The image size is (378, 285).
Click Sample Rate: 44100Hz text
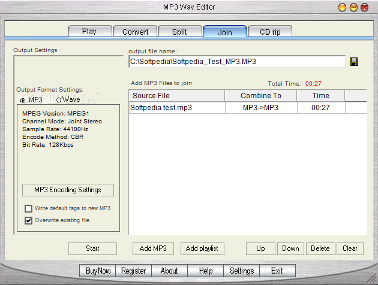(x=55, y=129)
